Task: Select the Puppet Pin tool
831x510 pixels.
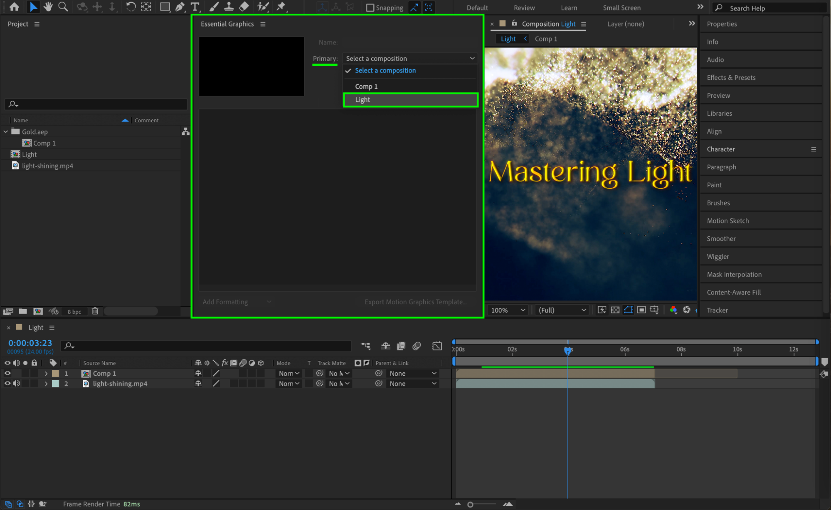Action: 281,7
